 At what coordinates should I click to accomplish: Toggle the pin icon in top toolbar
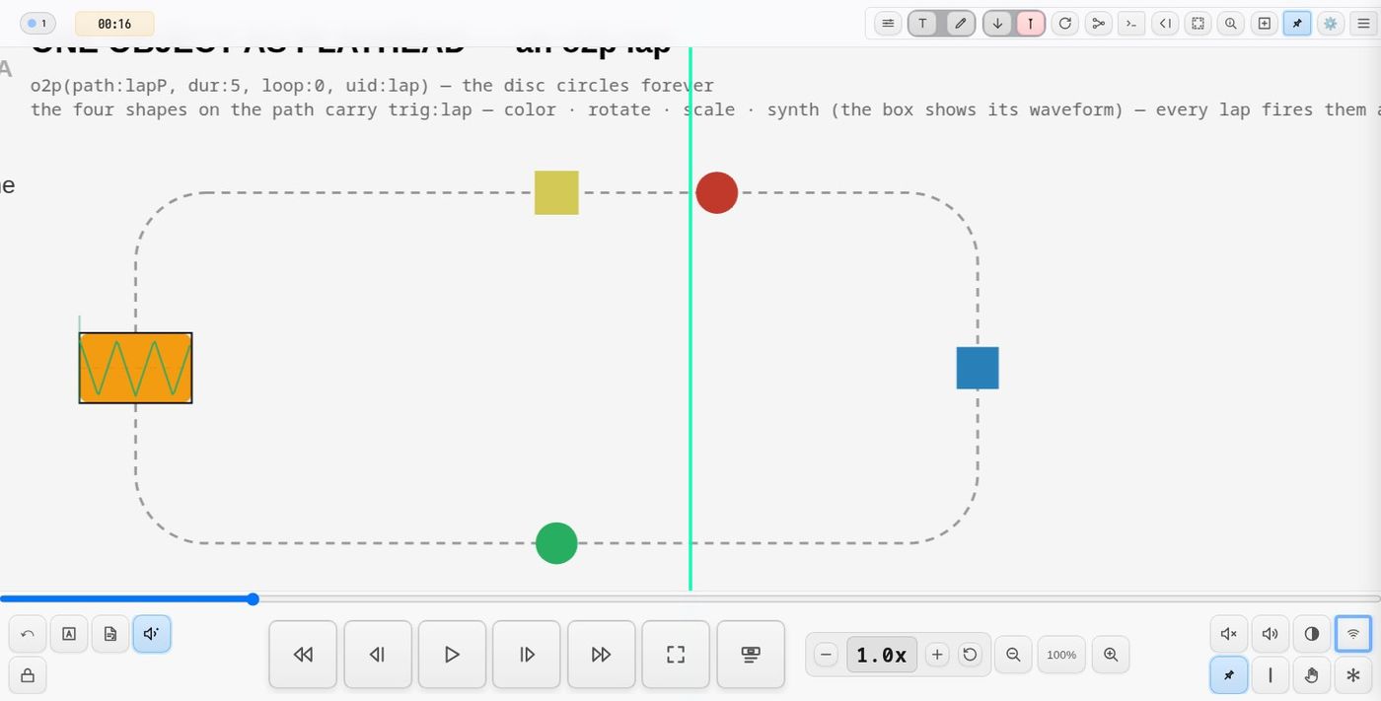pyautogui.click(x=1297, y=24)
